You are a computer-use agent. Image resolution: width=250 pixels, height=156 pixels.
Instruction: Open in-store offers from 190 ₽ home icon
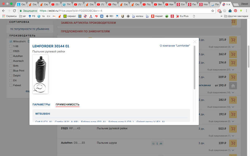[233, 86]
